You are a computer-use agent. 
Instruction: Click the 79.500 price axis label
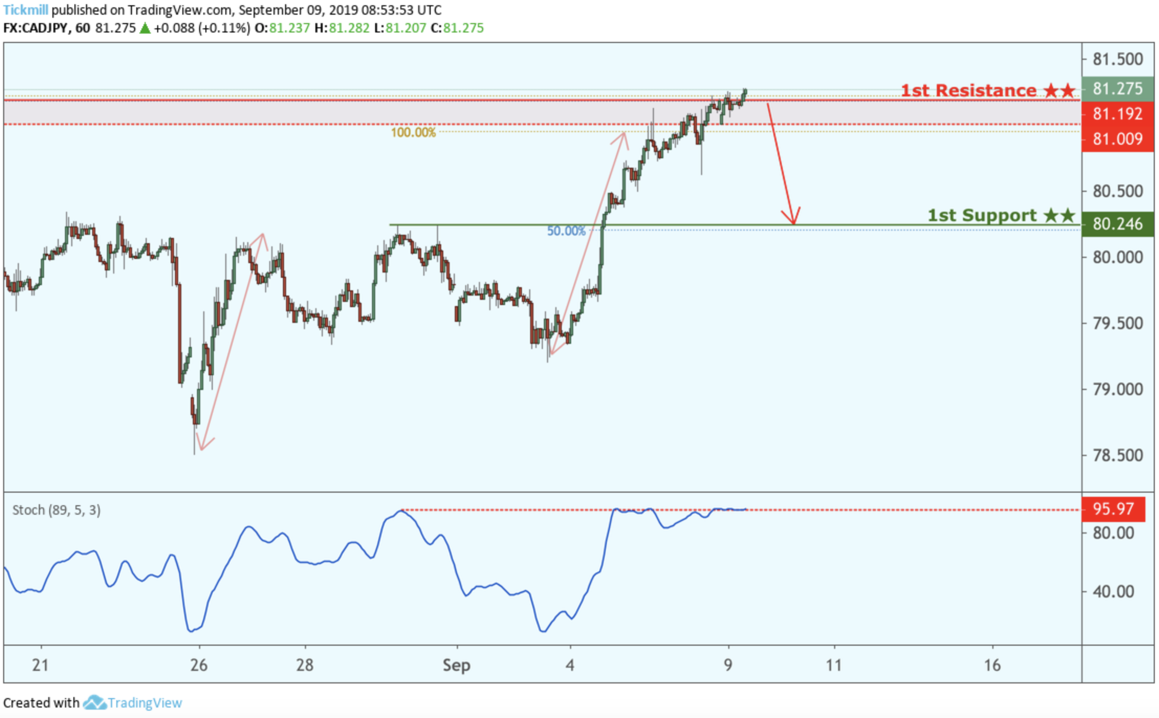1118,323
